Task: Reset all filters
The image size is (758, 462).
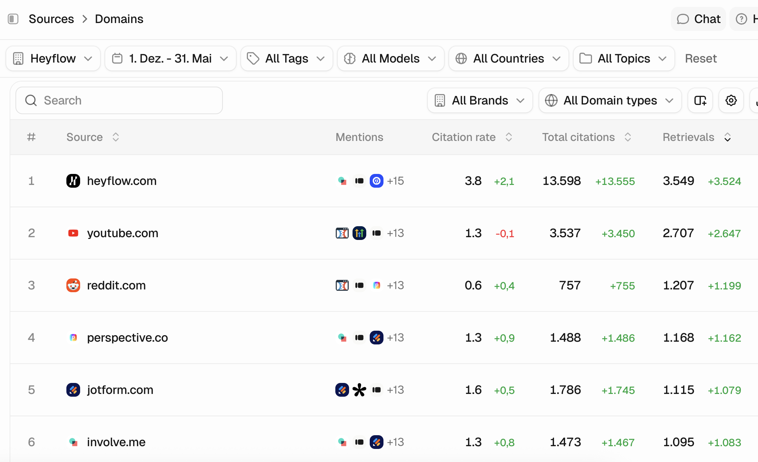Action: coord(701,58)
